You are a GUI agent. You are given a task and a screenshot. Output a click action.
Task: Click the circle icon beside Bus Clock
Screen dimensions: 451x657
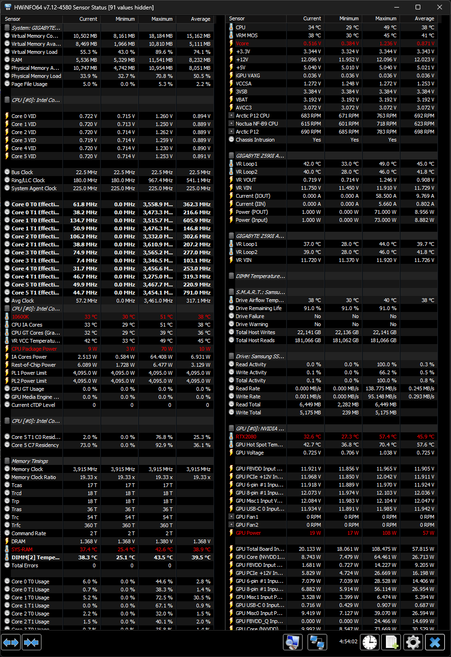[x=7, y=172]
